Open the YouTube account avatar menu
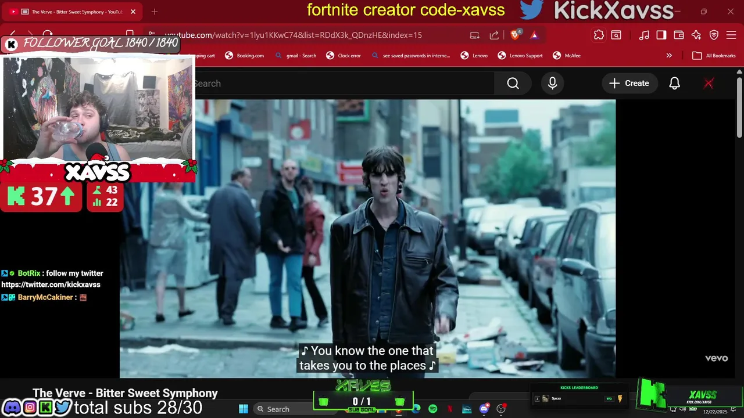 pos(709,84)
